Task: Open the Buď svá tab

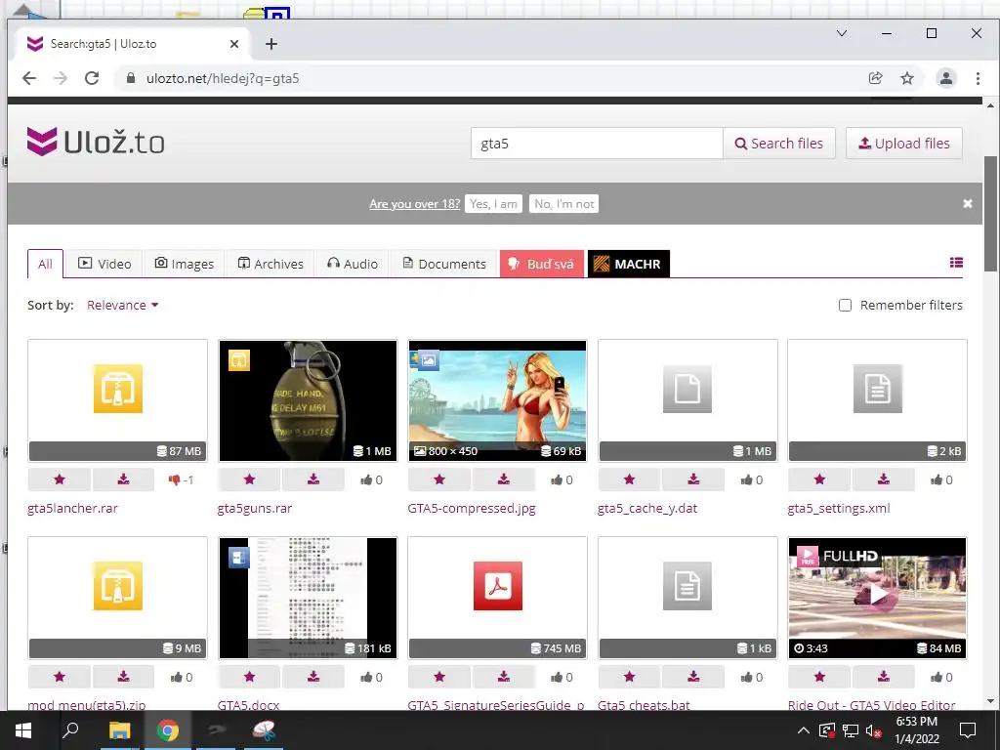Action: 541,264
